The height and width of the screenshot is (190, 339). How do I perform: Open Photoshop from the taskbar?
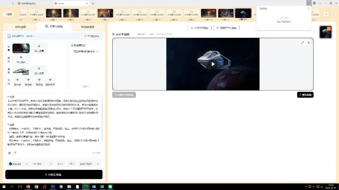pos(53,187)
